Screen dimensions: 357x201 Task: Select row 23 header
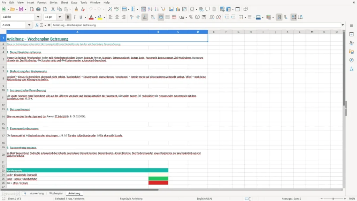3,170
